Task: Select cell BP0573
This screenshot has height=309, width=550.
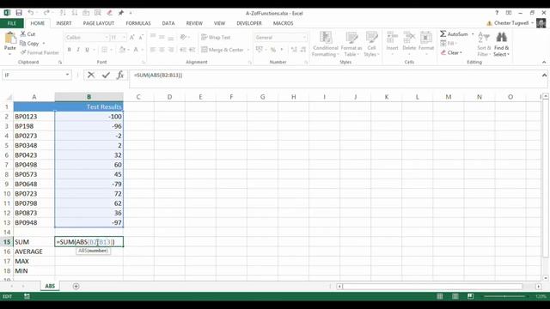Action: 34,174
